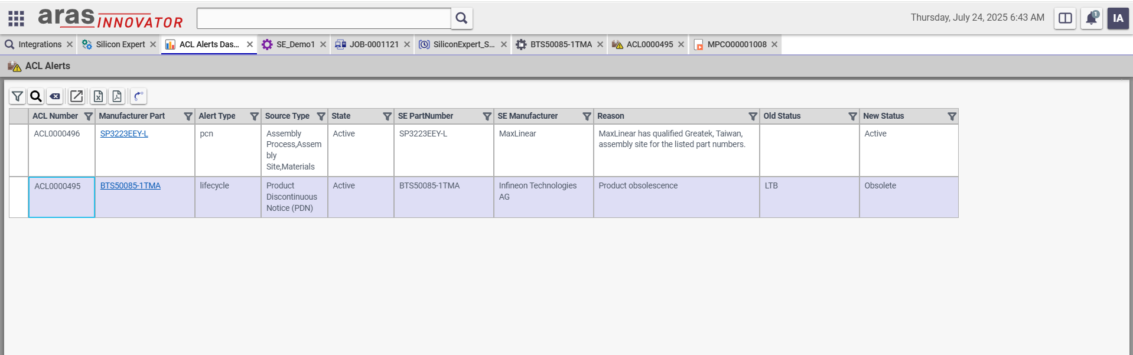
Task: Select the ACL Alerts Das... tab
Action: (209, 44)
